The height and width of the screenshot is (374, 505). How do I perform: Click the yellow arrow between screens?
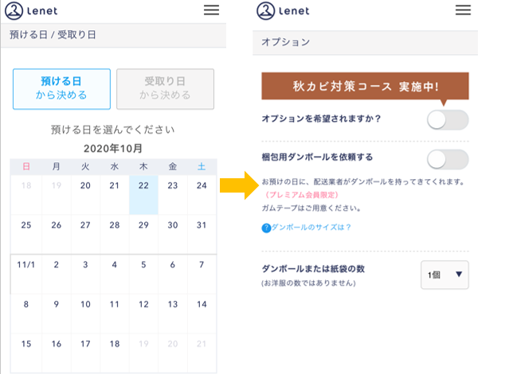pyautogui.click(x=239, y=185)
